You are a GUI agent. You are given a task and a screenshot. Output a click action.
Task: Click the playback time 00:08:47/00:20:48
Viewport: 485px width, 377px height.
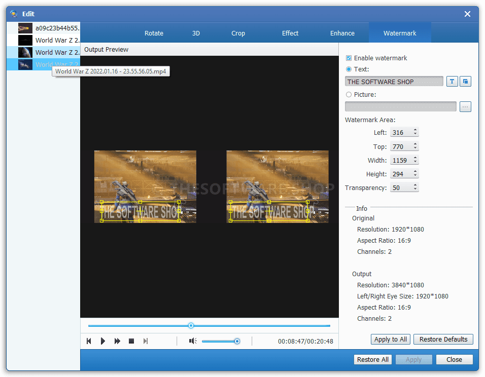pyautogui.click(x=305, y=341)
